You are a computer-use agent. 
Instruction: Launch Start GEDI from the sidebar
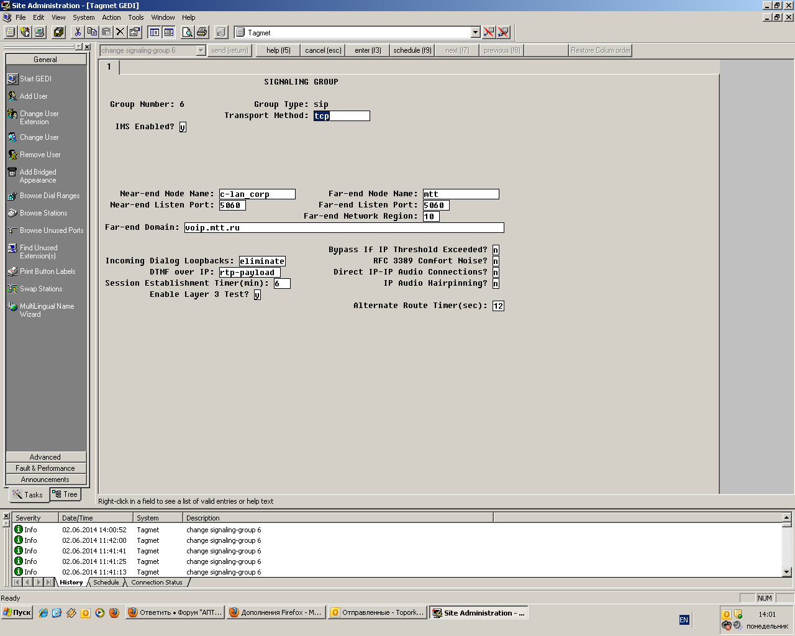coord(30,79)
